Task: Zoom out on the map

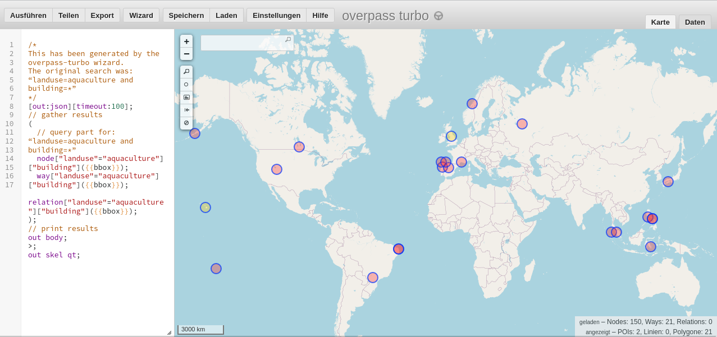Action: click(x=186, y=54)
